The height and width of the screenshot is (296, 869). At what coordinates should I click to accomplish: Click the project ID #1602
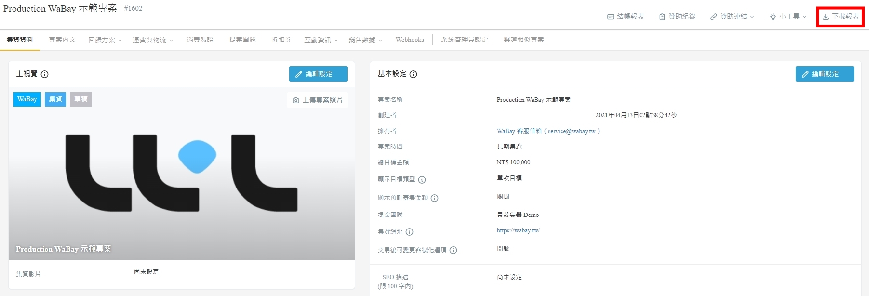tap(133, 8)
